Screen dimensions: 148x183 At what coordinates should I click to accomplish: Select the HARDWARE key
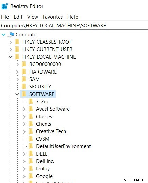[x=43, y=72]
